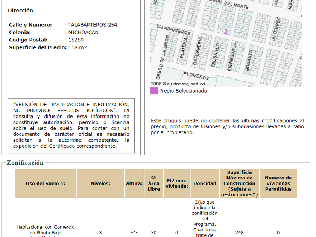Click the Dirección heading
The width and height of the screenshot is (316, 237).
20,11
